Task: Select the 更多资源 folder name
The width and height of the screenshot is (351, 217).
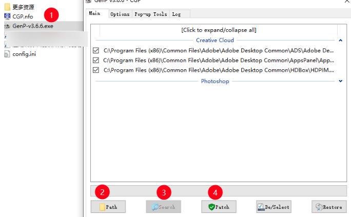Action: [23, 7]
